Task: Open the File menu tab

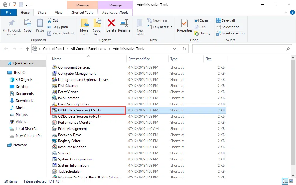Action: [8, 13]
